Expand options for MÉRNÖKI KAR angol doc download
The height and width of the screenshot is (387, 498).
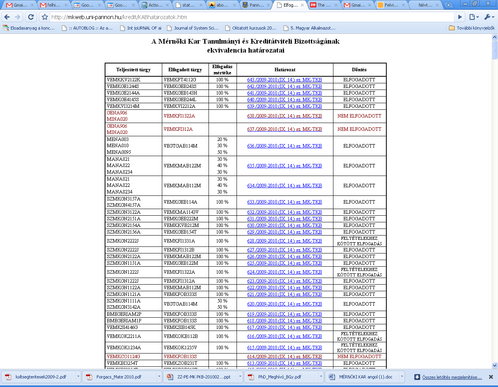click(402, 377)
